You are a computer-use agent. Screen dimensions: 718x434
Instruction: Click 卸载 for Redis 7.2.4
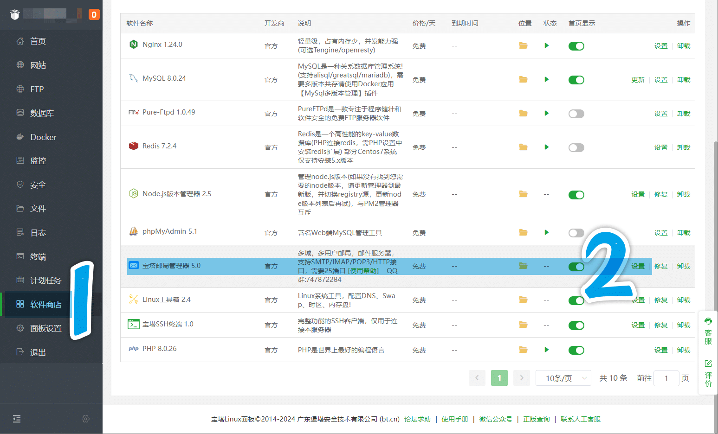coord(684,147)
